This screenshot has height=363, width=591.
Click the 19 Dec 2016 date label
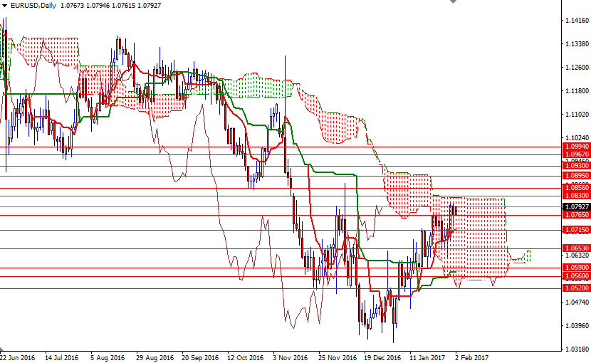tap(382, 357)
